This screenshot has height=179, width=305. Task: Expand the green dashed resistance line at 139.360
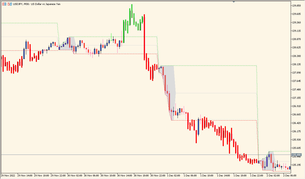(29, 23)
